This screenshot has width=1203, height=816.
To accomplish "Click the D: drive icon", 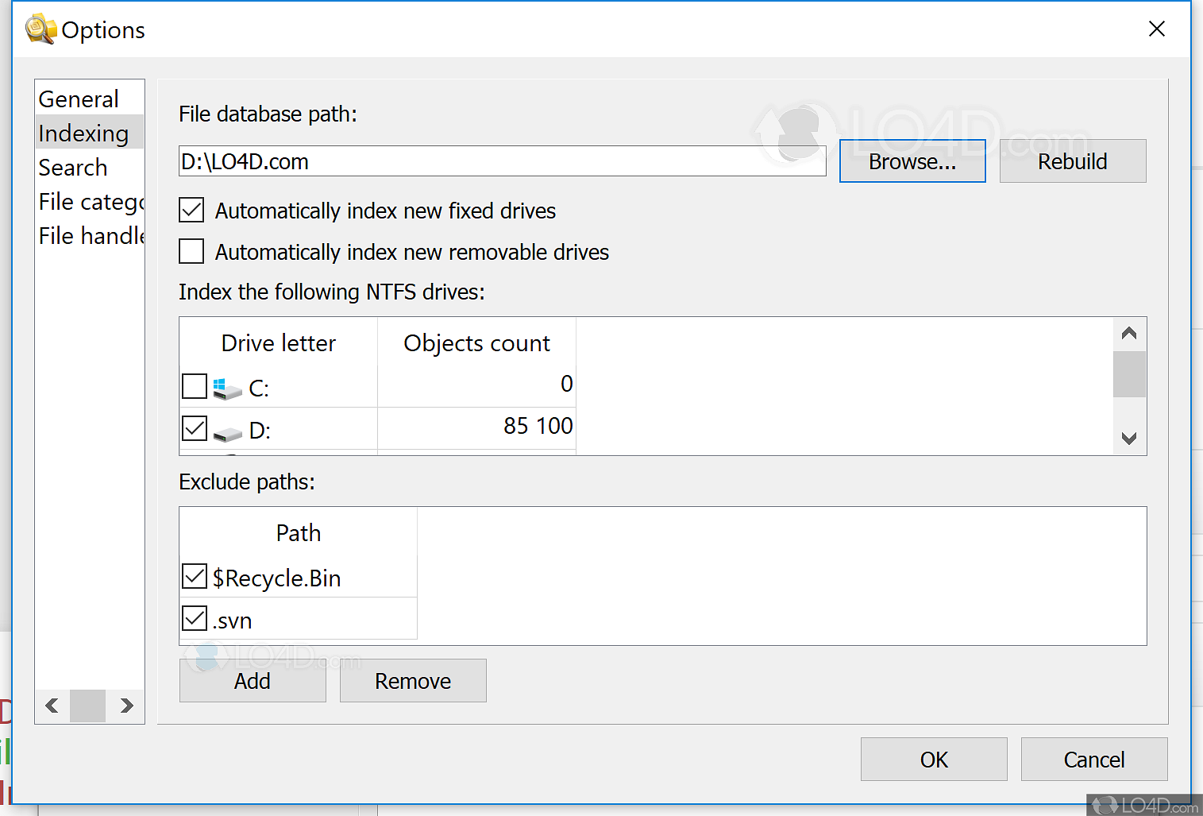I will (x=227, y=433).
